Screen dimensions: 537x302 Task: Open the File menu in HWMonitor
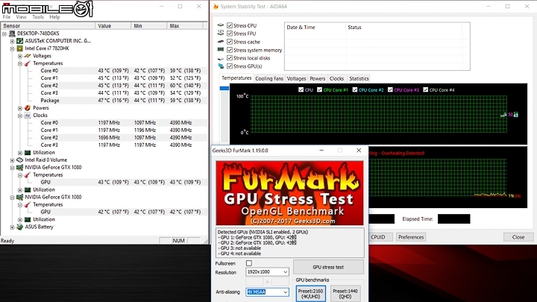(6, 16)
